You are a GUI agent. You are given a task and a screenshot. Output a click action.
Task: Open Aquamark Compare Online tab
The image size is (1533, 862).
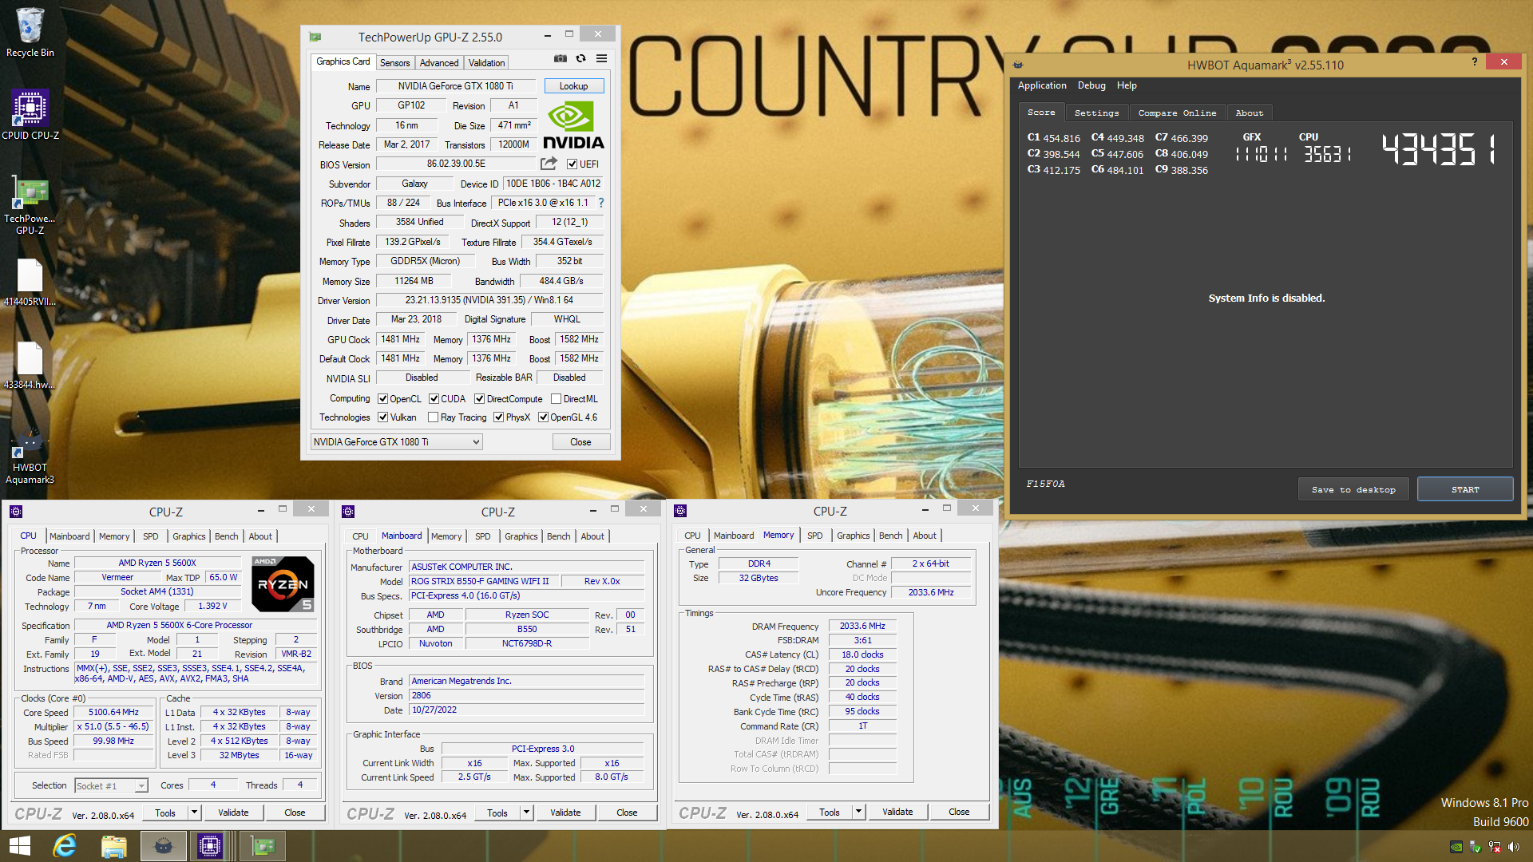1177,113
